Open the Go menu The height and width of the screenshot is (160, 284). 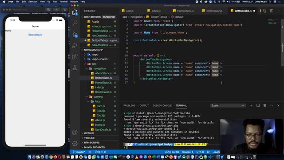pyautogui.click(x=49, y=2)
